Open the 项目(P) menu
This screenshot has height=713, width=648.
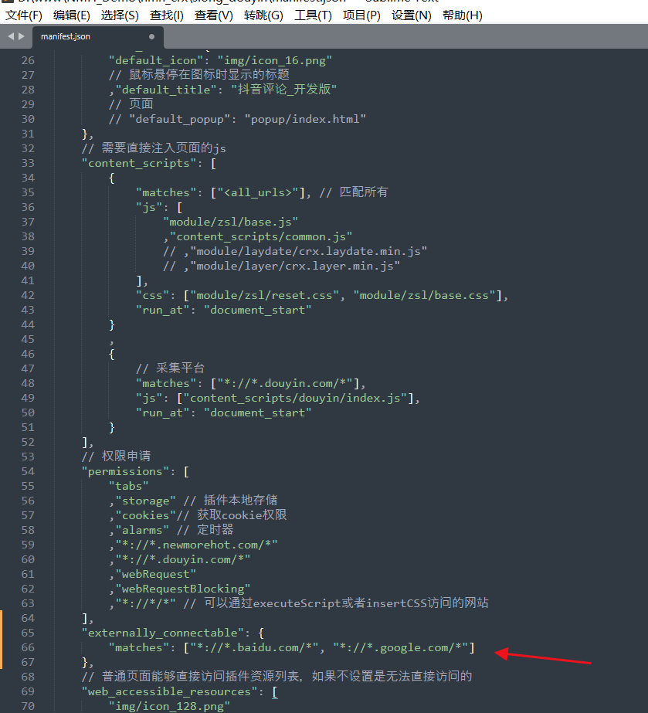(361, 15)
